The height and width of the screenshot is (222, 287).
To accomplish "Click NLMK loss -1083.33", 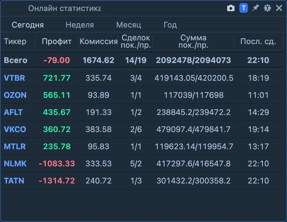I will coord(57,164).
